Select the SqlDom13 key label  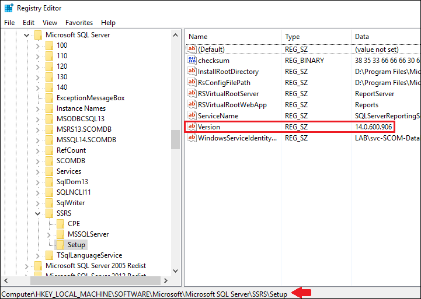(x=72, y=182)
